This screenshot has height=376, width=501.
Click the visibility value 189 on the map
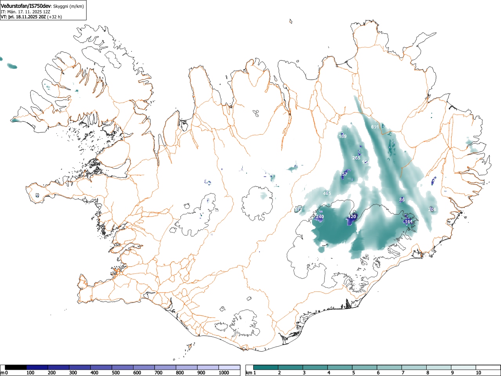click(x=342, y=136)
